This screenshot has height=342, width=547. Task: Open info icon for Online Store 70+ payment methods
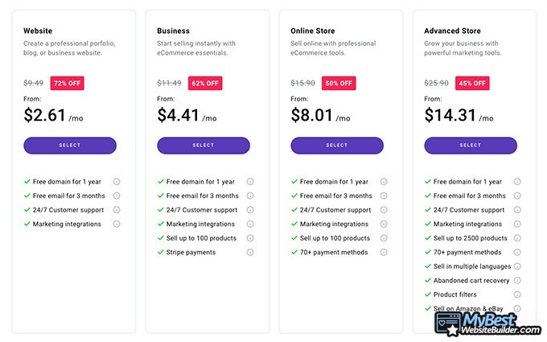pos(384,252)
